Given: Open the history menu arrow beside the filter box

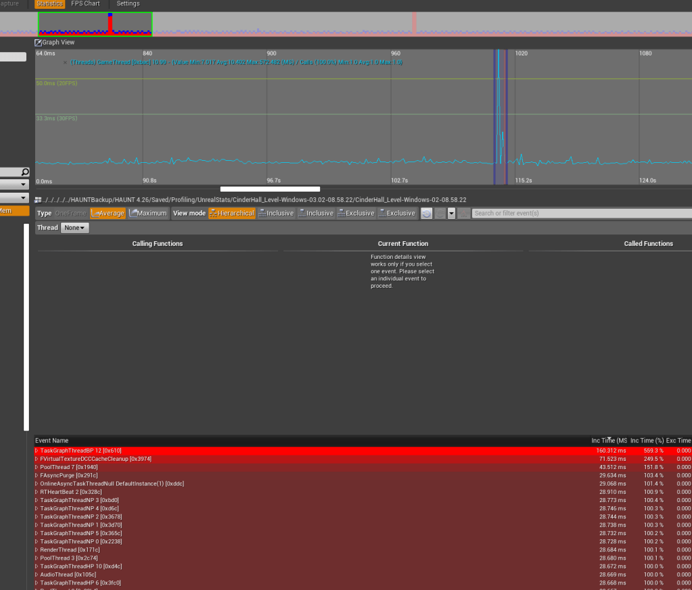Looking at the screenshot, I should pos(451,214).
